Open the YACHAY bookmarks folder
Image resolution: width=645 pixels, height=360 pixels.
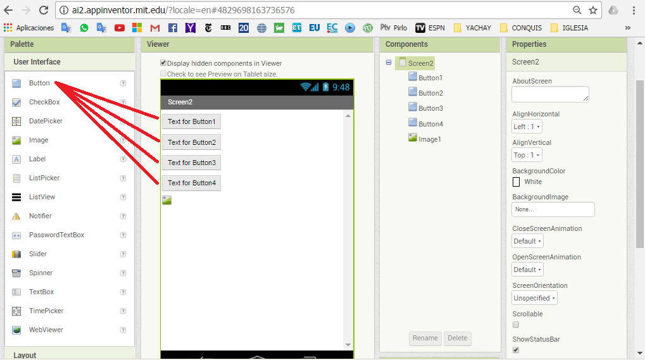pyautogui.click(x=472, y=28)
